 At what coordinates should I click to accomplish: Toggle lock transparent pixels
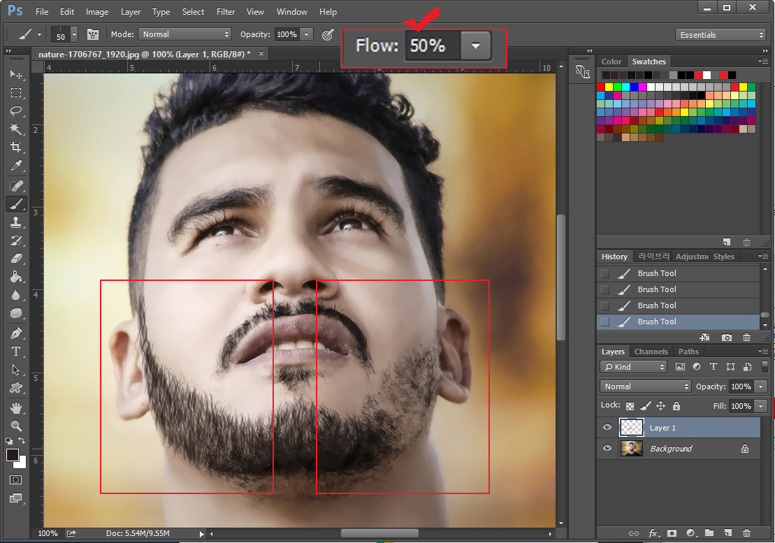coord(630,406)
